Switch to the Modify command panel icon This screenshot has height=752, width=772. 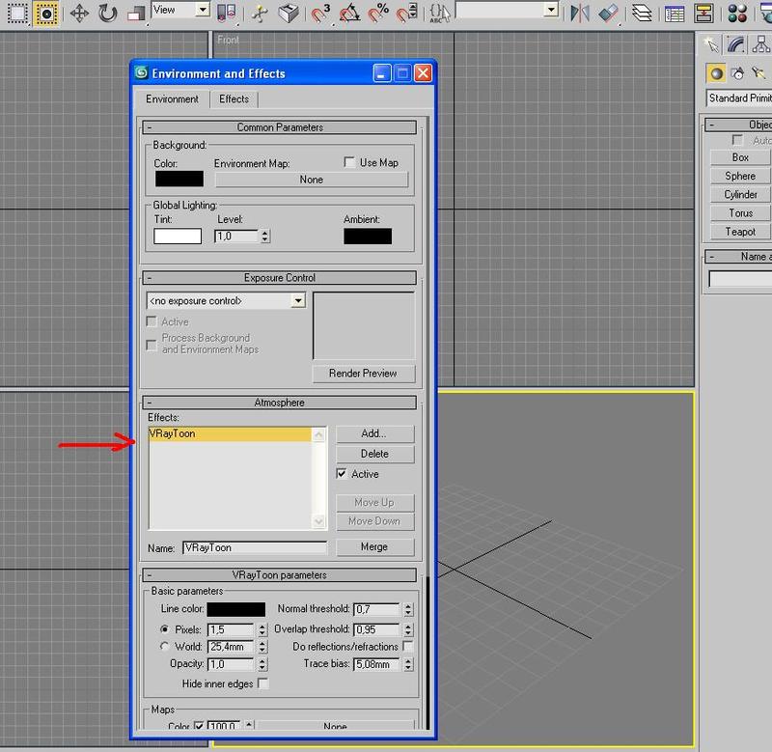(735, 44)
